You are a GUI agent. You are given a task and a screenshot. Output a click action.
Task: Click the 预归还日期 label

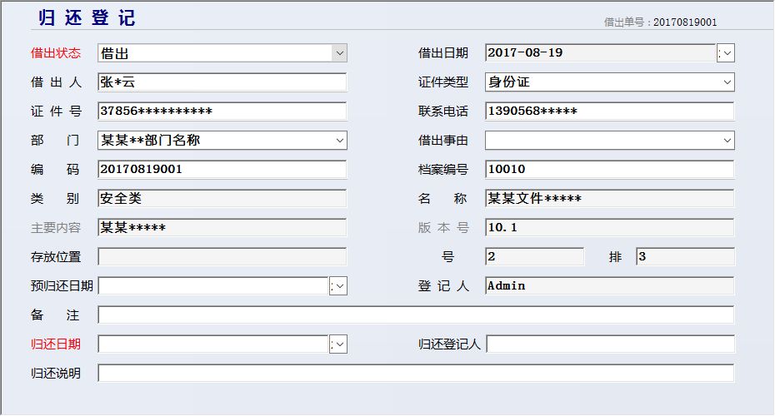pos(62,285)
